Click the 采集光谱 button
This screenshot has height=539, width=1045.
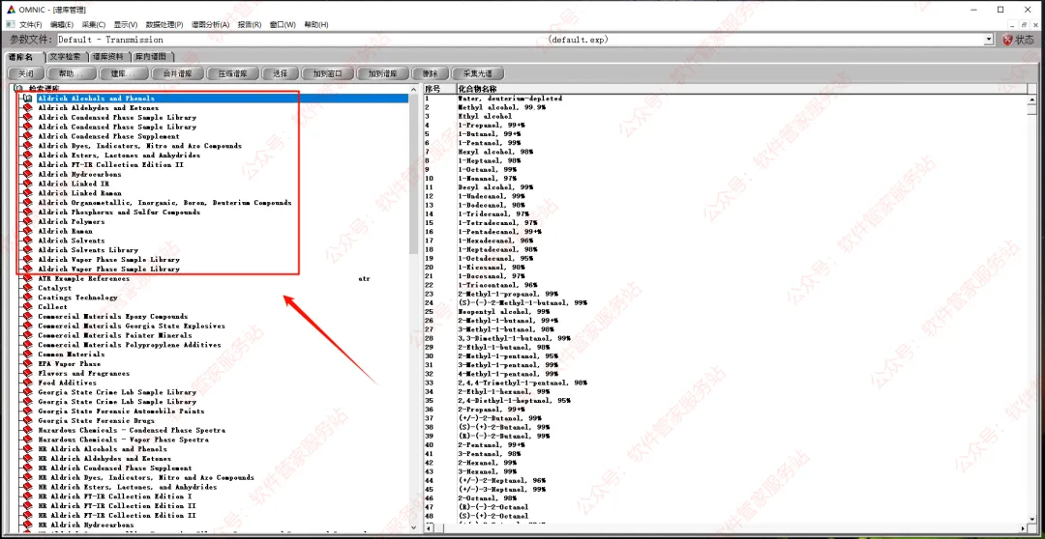tap(477, 73)
